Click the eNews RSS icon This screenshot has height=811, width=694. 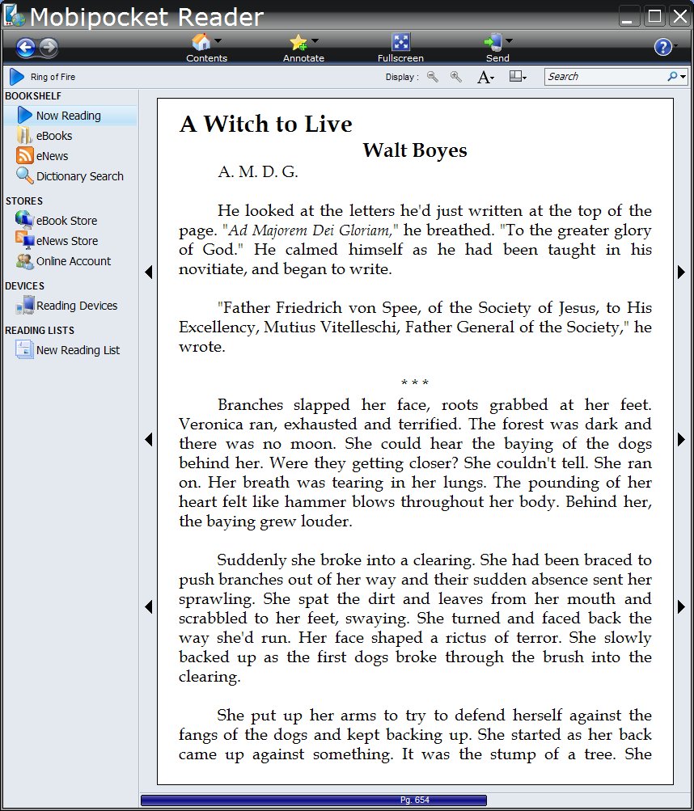click(x=24, y=156)
